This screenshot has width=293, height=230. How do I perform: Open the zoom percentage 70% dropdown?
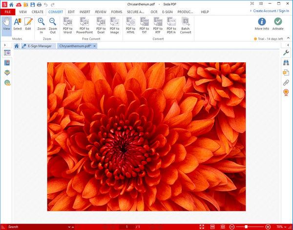click(281, 227)
